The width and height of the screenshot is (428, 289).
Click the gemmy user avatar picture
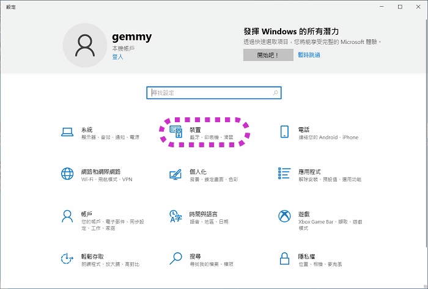coord(85,45)
